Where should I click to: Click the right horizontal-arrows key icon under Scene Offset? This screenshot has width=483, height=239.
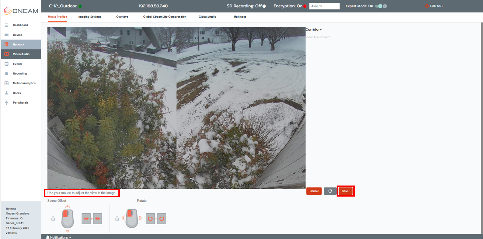(97, 219)
